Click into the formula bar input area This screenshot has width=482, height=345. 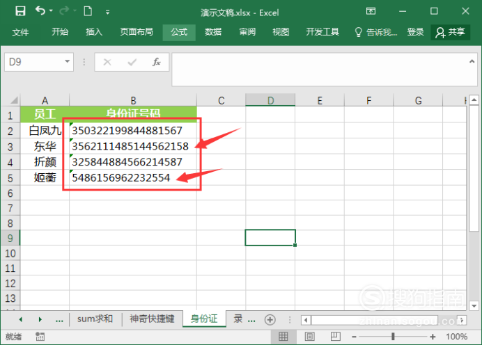(319, 70)
